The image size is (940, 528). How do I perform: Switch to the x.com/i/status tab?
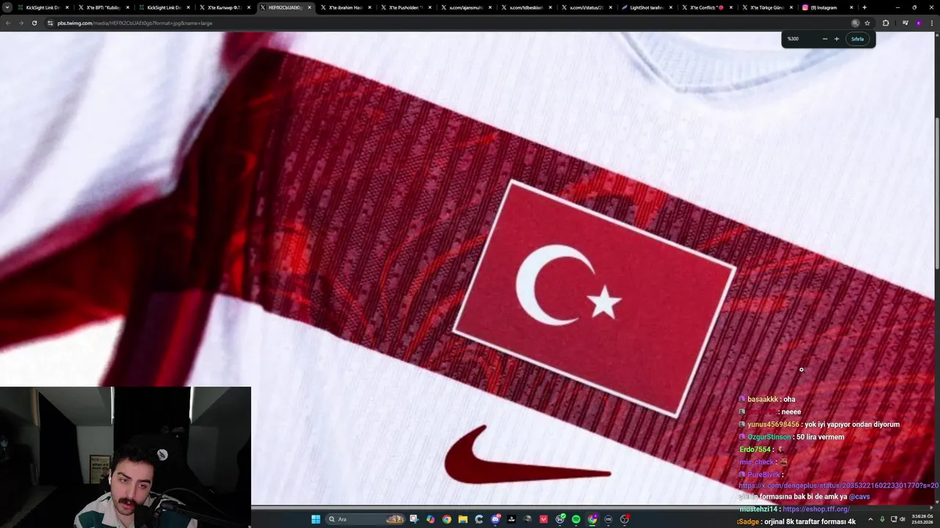(587, 7)
